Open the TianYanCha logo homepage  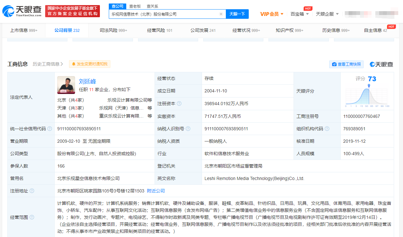pos(22,11)
